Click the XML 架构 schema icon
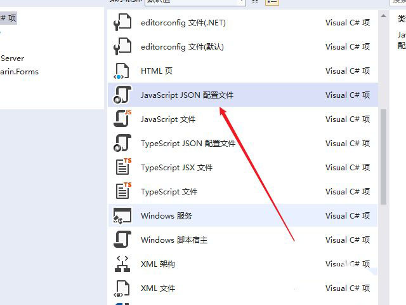This screenshot has width=406, height=305. coord(121,264)
